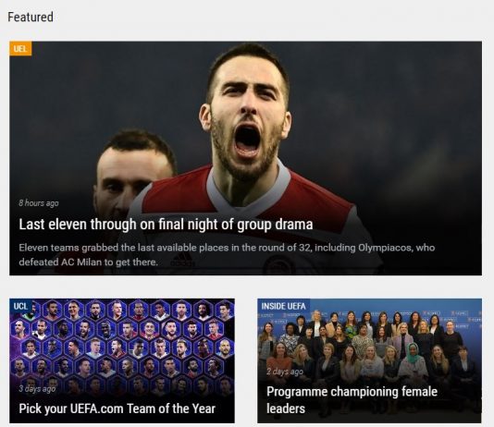Open 'Programme championing female leaders' article

tap(352, 400)
